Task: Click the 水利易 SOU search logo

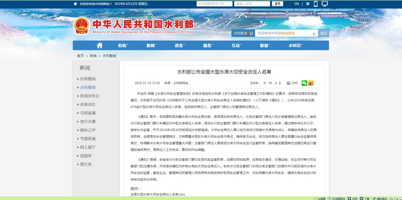Action: click(243, 33)
